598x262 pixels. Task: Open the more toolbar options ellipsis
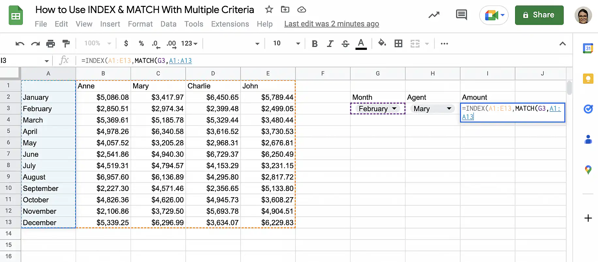444,43
